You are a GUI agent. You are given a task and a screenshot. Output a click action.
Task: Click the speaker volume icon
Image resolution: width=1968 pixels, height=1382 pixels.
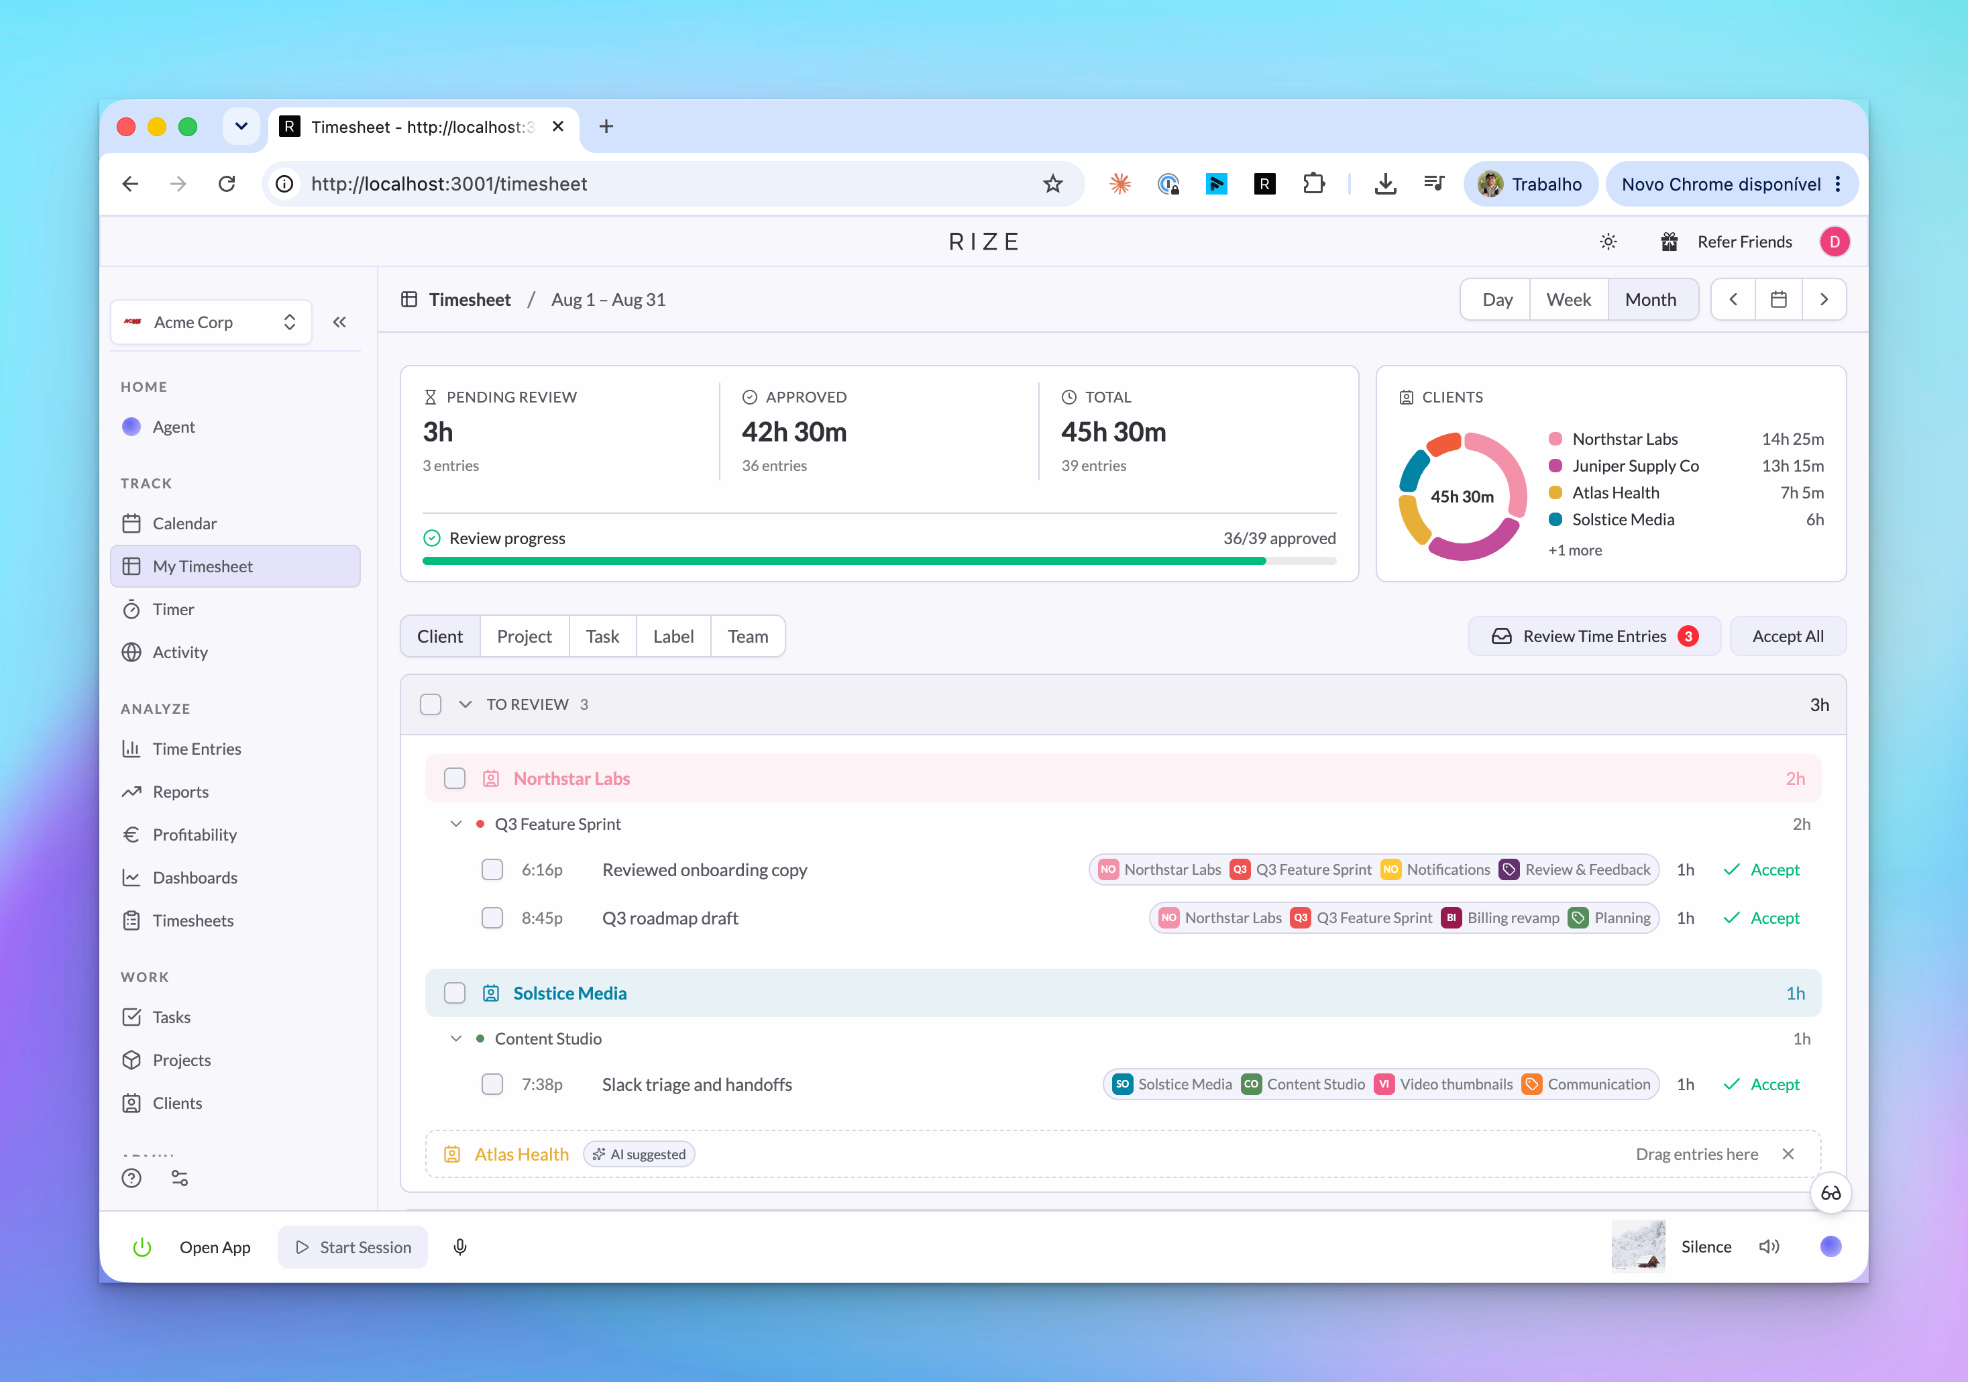(x=1769, y=1246)
